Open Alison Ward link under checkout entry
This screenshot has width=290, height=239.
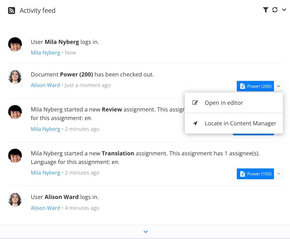point(45,85)
